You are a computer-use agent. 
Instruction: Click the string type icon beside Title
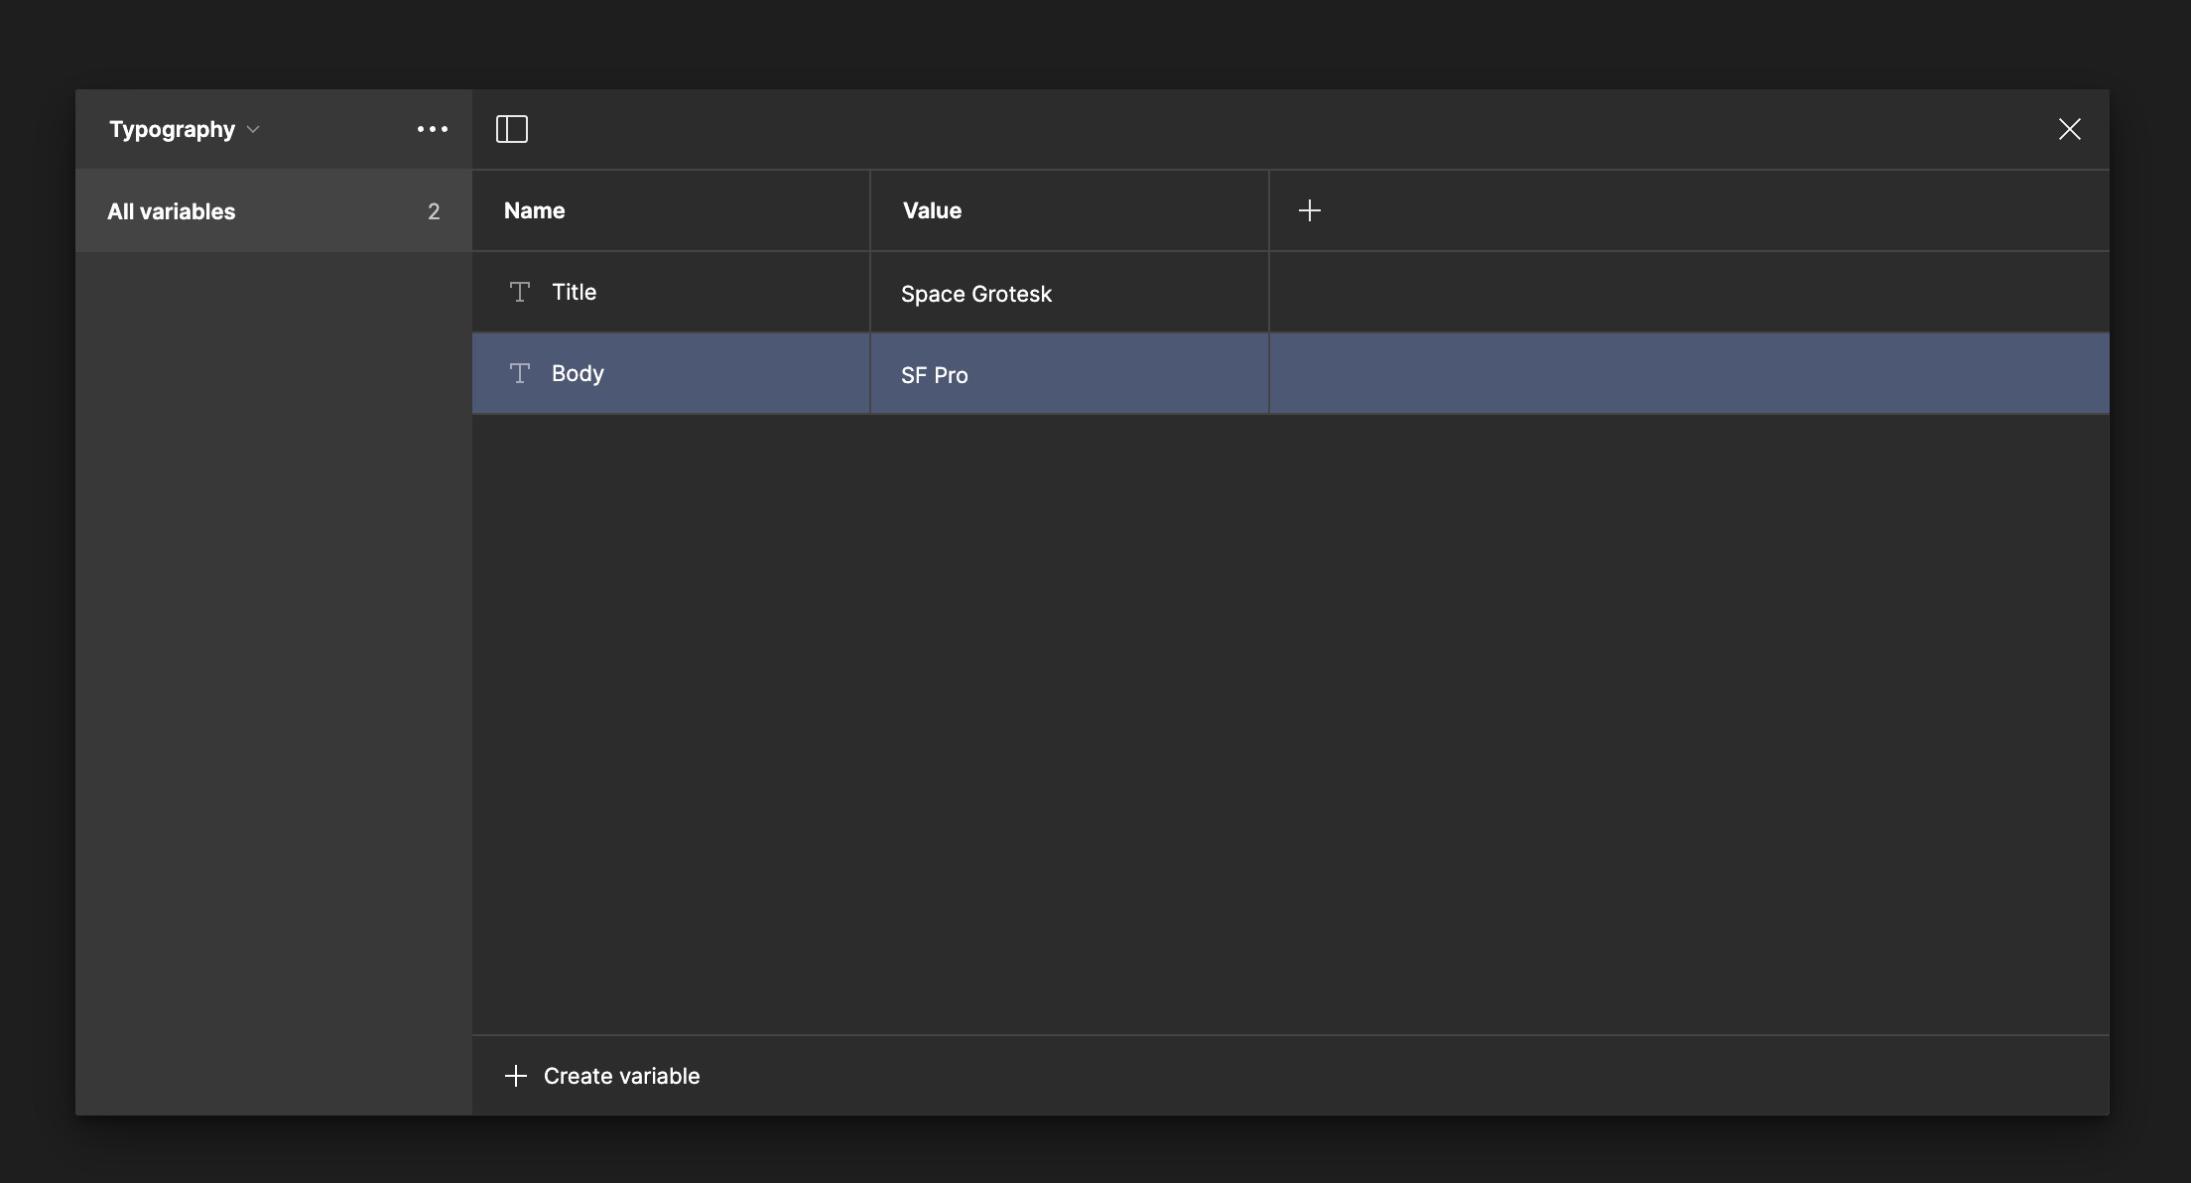[519, 292]
